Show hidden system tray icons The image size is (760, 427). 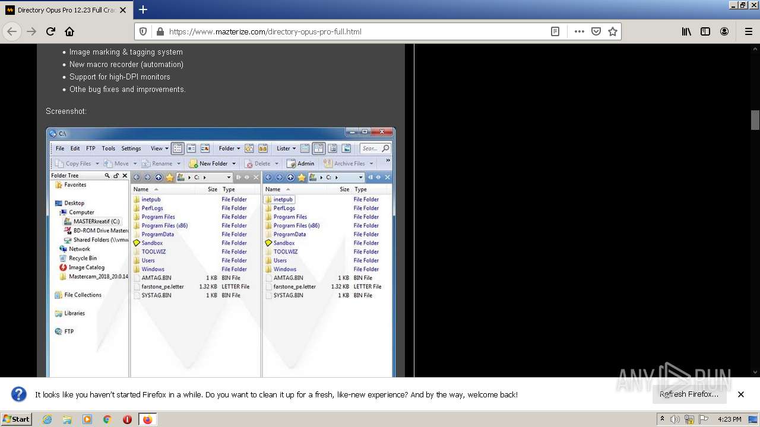[x=663, y=419]
